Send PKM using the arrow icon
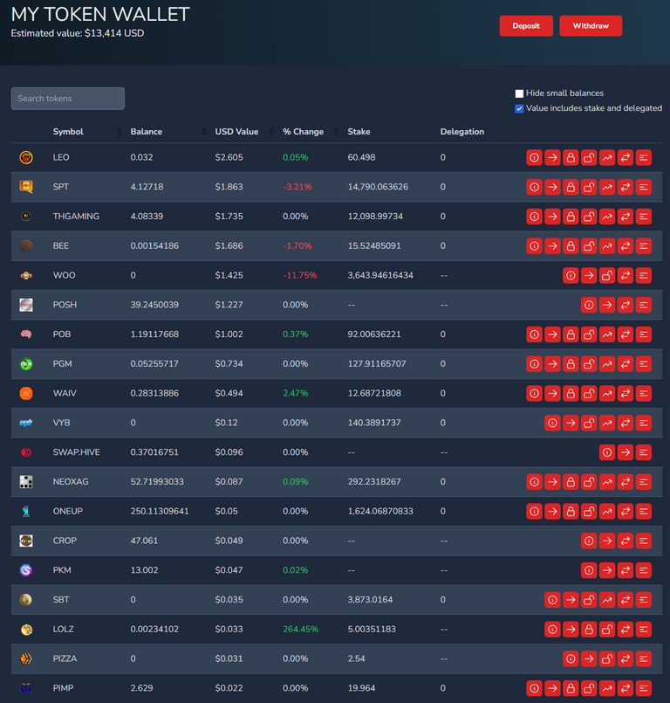The width and height of the screenshot is (670, 703). pyautogui.click(x=607, y=570)
